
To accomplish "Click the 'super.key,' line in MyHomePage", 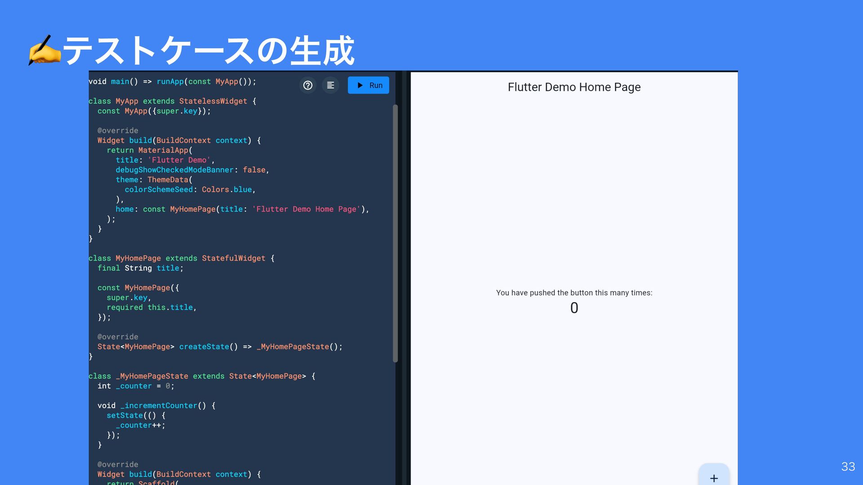I will (129, 298).
